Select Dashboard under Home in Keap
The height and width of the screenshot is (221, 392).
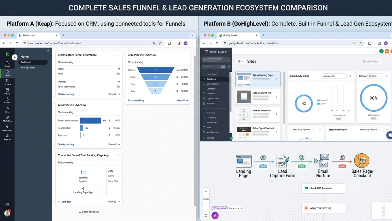[x=33, y=62]
